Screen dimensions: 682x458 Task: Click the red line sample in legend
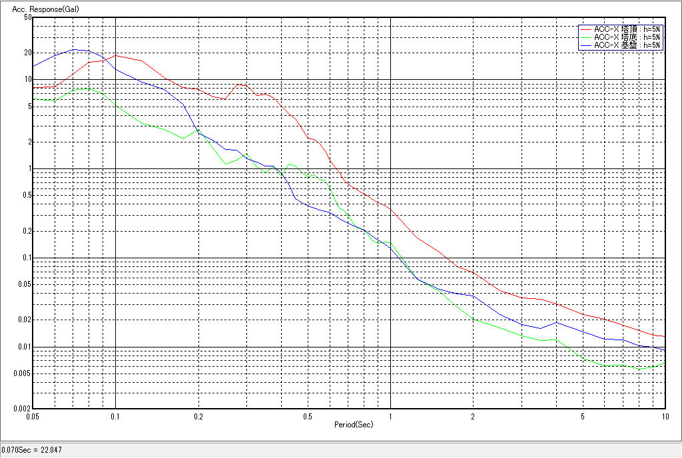(586, 29)
